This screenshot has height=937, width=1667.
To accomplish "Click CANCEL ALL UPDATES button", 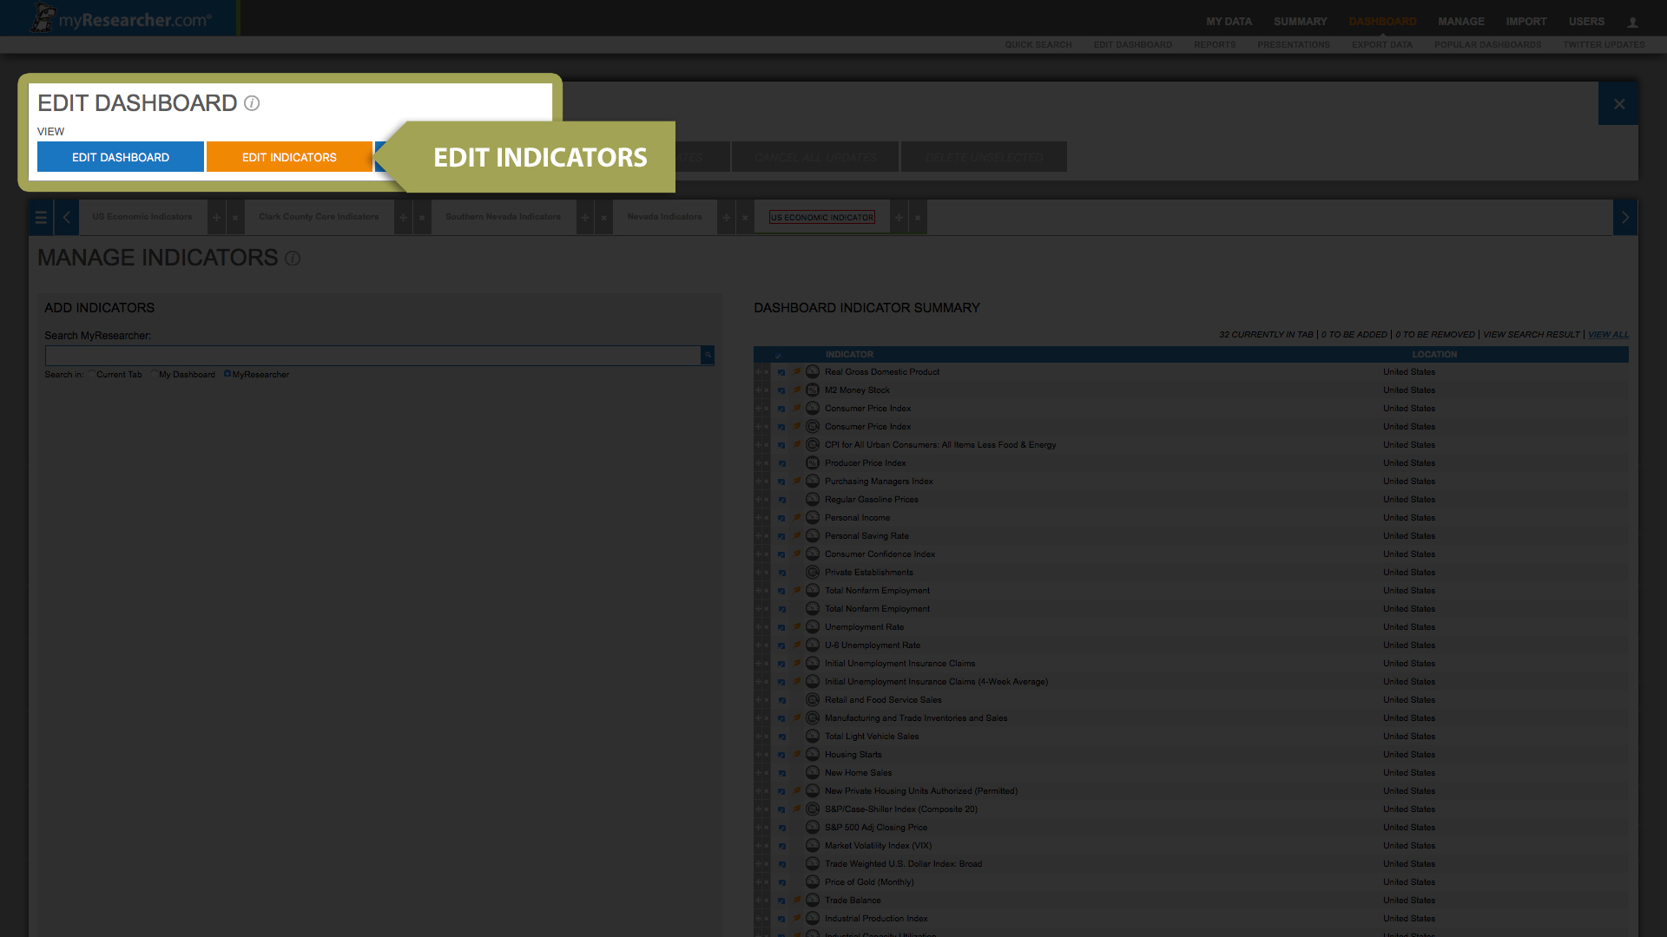I will pos(814,157).
